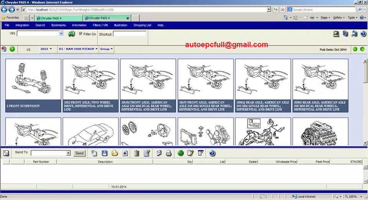The height and width of the screenshot is (200, 368).
Task: Open the Information menu
Action: coord(79,25)
